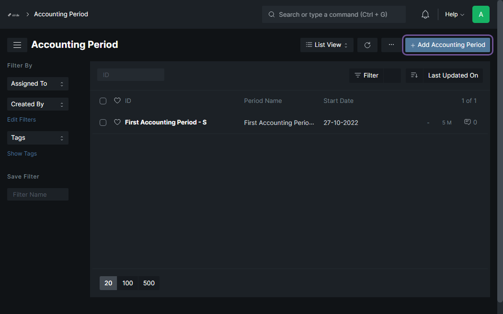Check the First Accounting Period row checkbox
Viewport: 503px width, 314px height.
click(x=103, y=123)
